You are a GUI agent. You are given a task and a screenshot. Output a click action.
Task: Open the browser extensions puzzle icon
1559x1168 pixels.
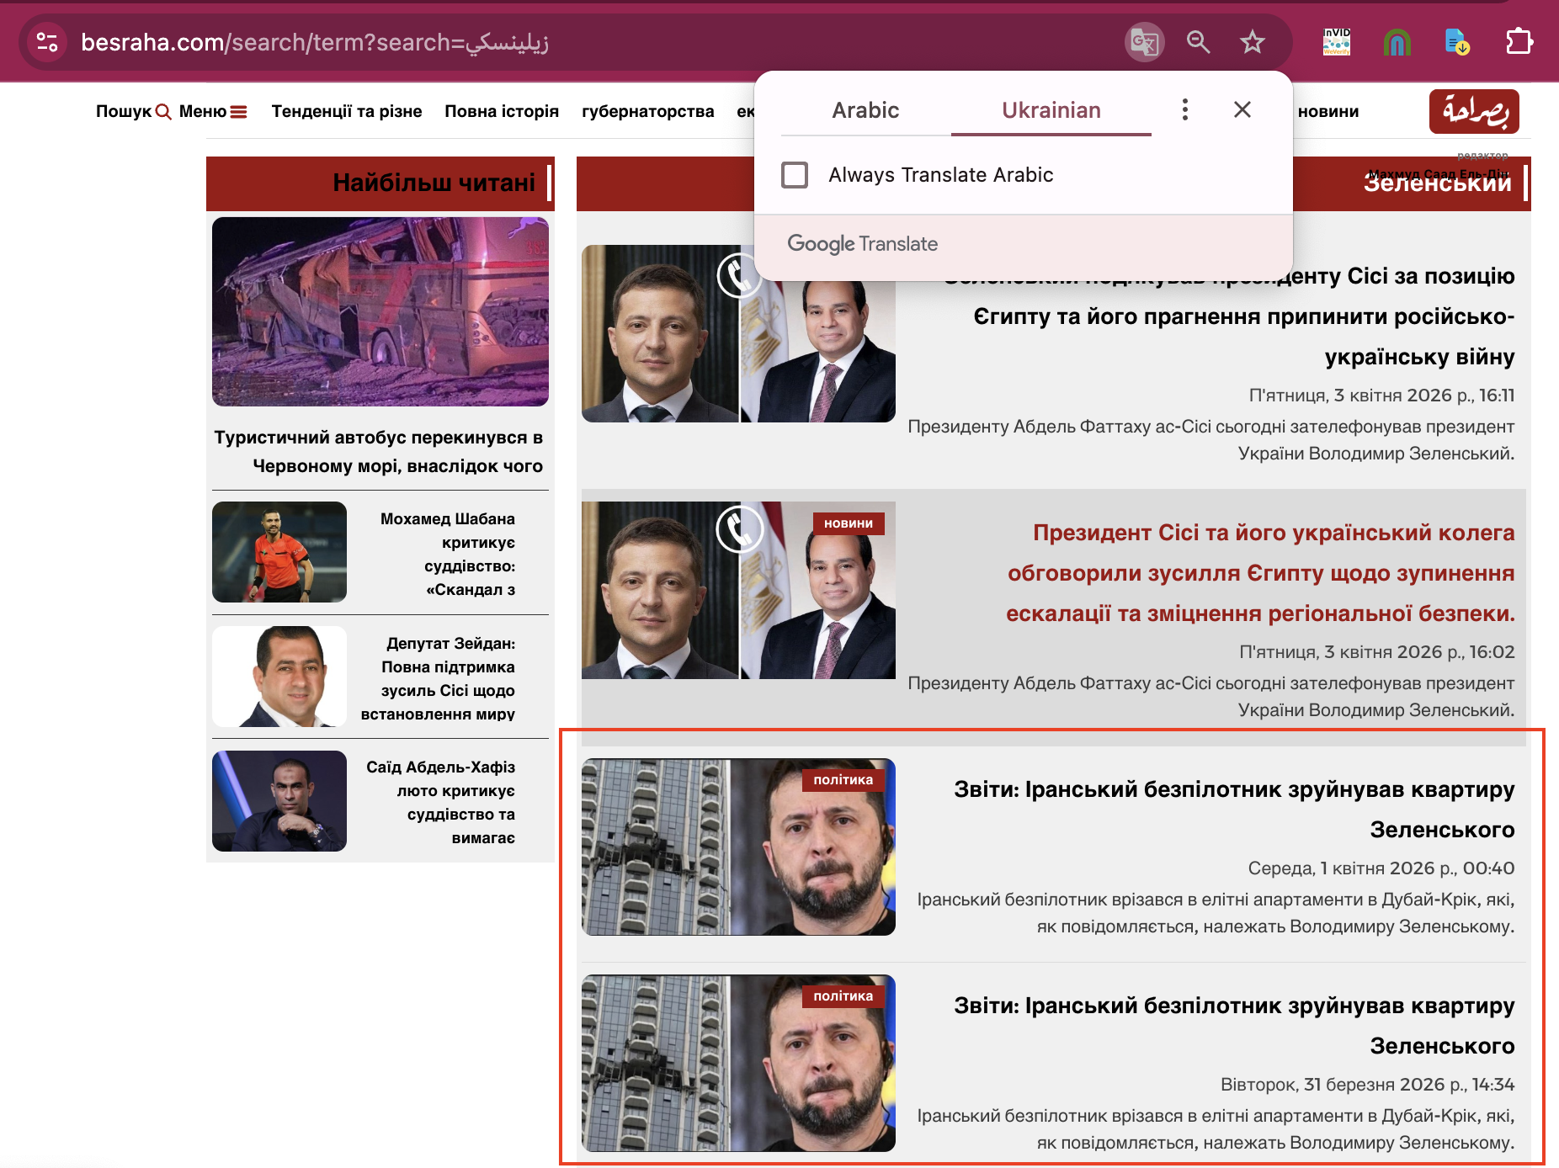tap(1519, 42)
